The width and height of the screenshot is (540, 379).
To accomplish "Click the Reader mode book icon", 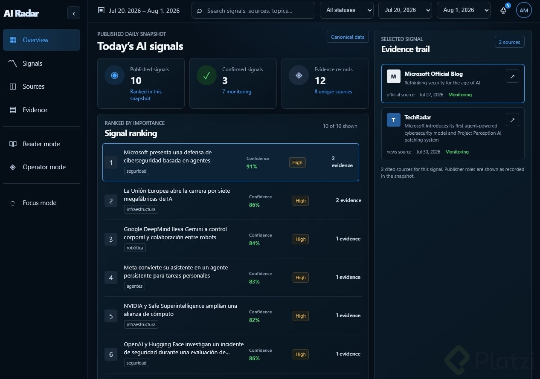I will click(x=13, y=144).
